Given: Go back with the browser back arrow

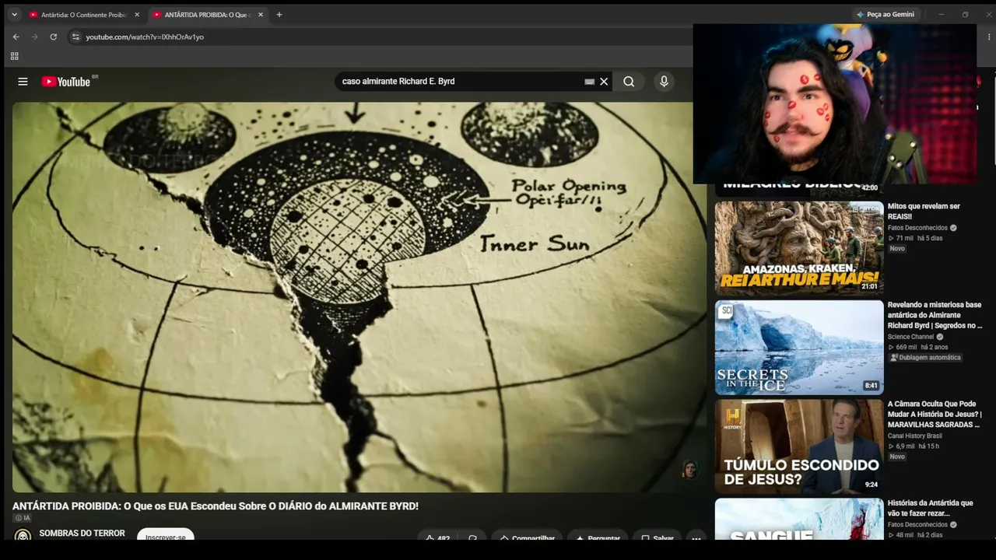Looking at the screenshot, I should pyautogui.click(x=16, y=37).
